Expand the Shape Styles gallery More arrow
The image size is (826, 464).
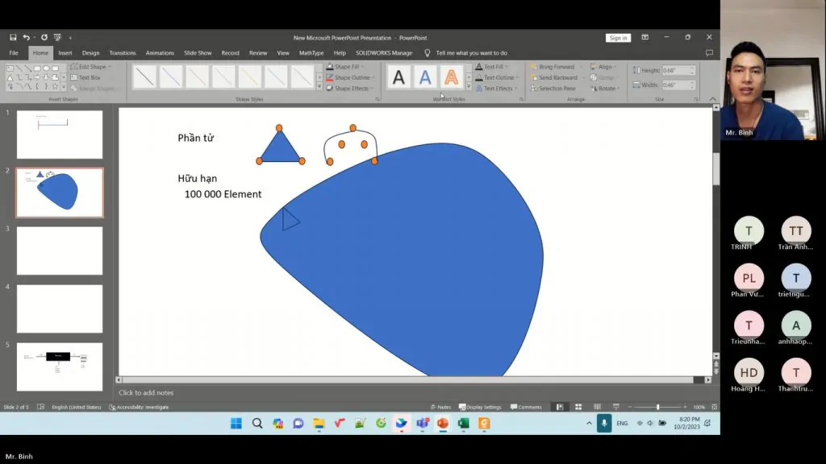(319, 87)
